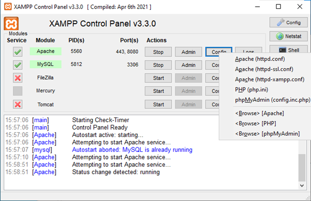311x201 pixels.
Task: Toggle the MySQL service checkmark
Action: [18, 65]
